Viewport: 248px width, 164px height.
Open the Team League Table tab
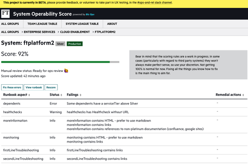tap(42, 24)
